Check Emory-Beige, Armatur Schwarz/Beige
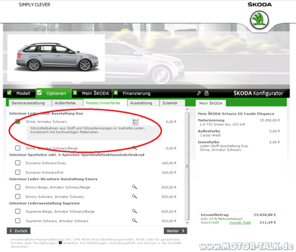 18,187
